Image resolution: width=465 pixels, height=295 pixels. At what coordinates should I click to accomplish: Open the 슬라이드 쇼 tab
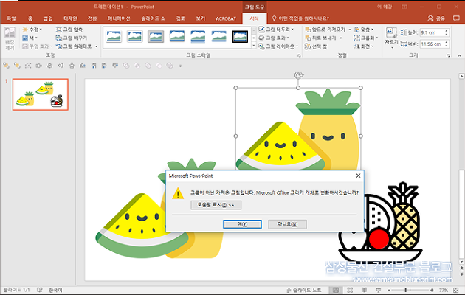coord(153,18)
